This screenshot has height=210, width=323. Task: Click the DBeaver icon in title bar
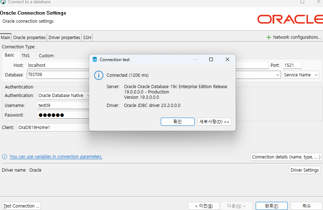(x=3, y=2)
